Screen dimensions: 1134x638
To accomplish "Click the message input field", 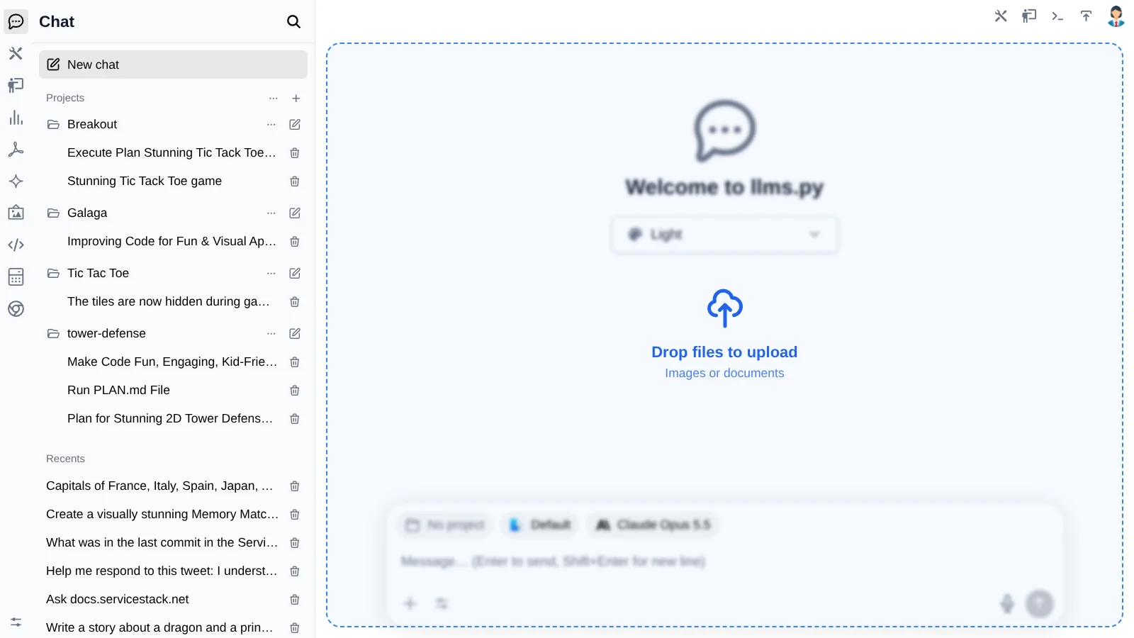I will (x=724, y=561).
